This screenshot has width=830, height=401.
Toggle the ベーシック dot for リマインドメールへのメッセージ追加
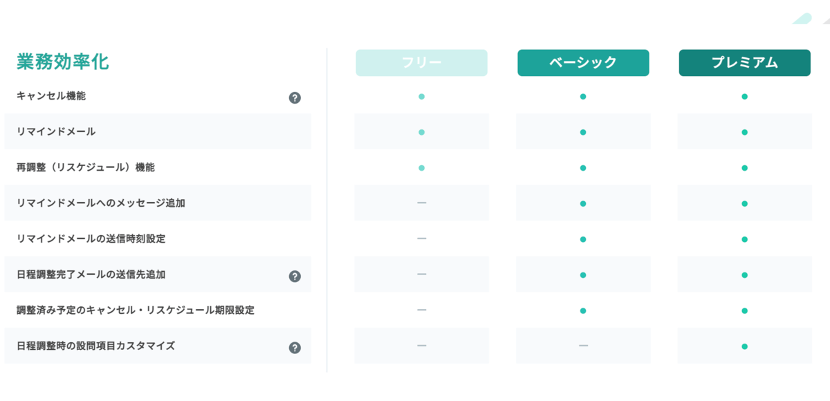pyautogui.click(x=583, y=203)
